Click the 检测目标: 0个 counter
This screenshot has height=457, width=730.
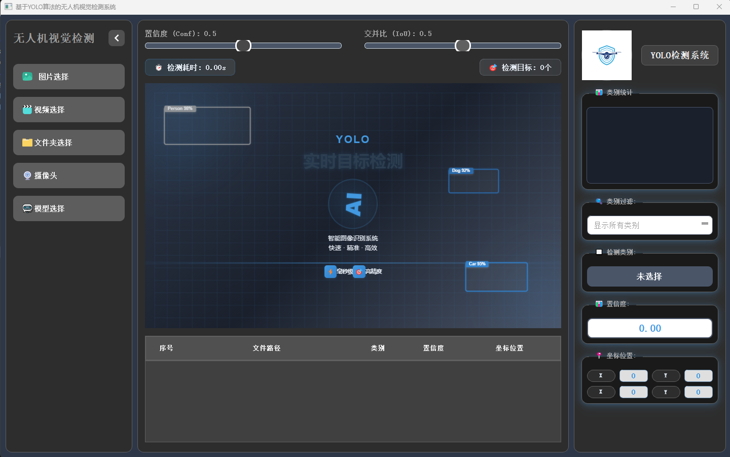click(520, 67)
